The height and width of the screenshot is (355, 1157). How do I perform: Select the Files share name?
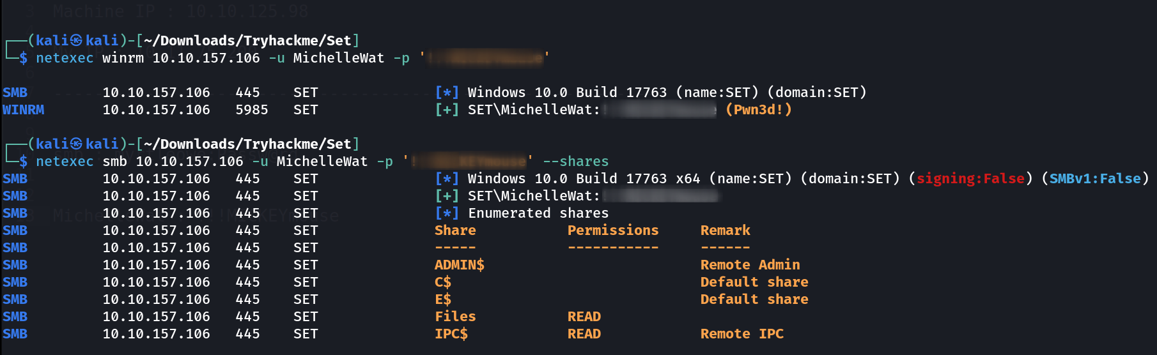click(455, 317)
